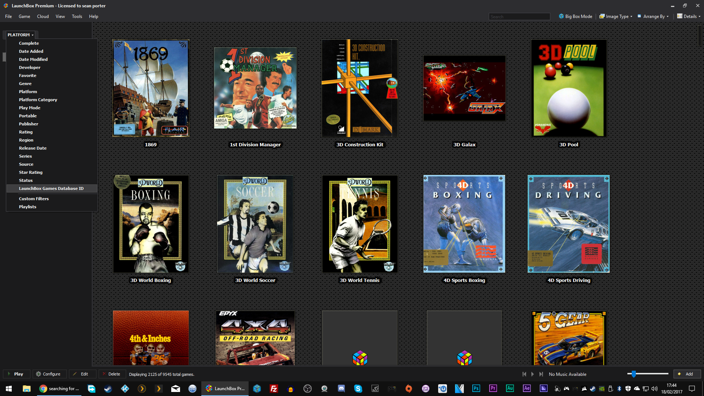Viewport: 704px width, 396px height.
Task: Open the Windows Start menu
Action: click(x=9, y=389)
